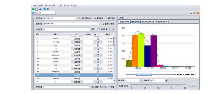
Task: Open model file browse folder icon
Action: (x=79, y=18)
